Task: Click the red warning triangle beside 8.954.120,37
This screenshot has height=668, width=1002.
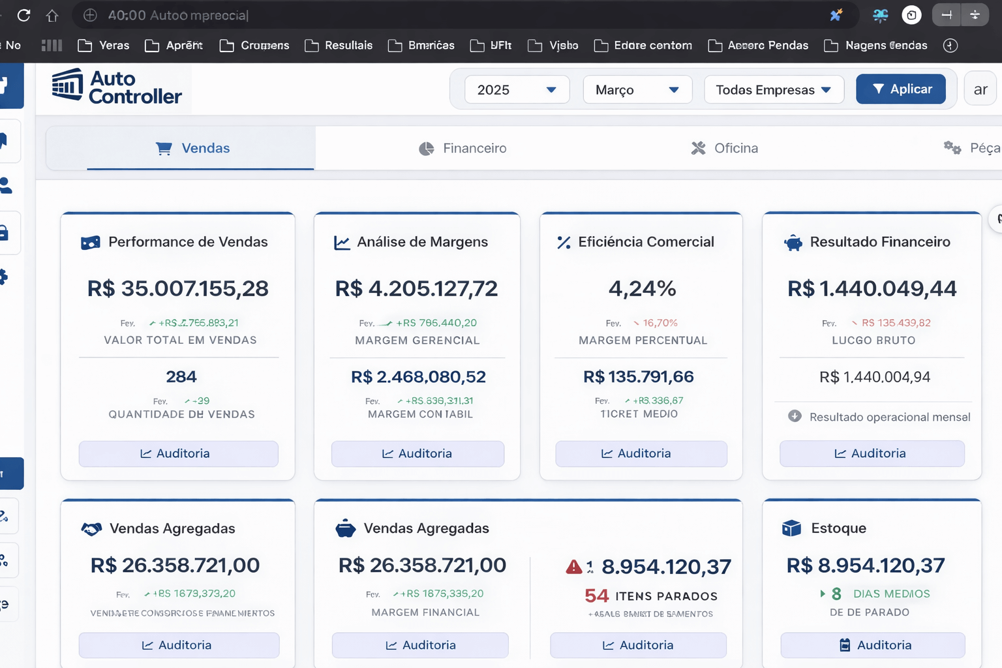Action: point(574,567)
